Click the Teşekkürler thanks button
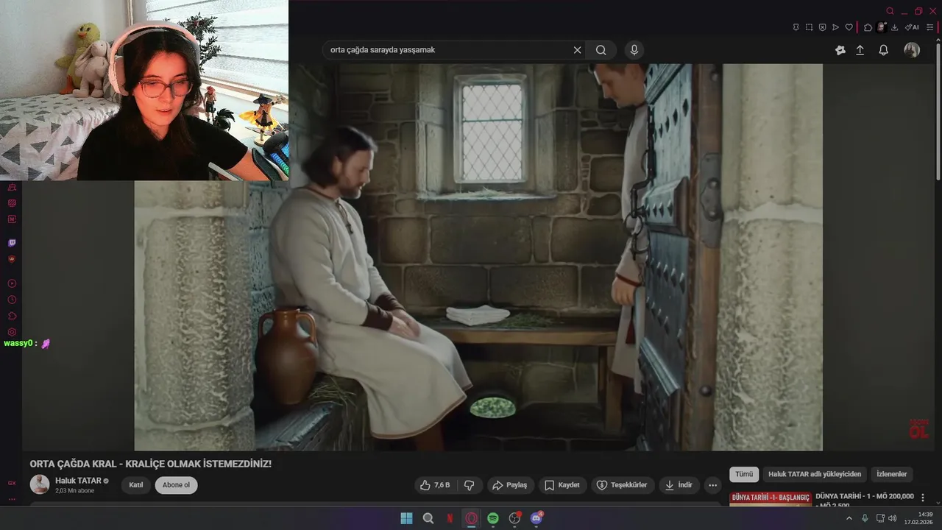 623,485
